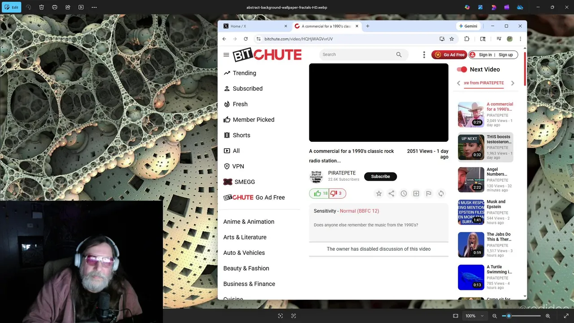
Task: Switch to the Home / X browser tab
Action: coord(255,26)
